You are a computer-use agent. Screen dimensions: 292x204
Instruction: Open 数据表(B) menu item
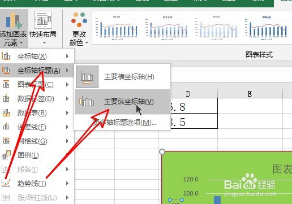click(x=37, y=113)
